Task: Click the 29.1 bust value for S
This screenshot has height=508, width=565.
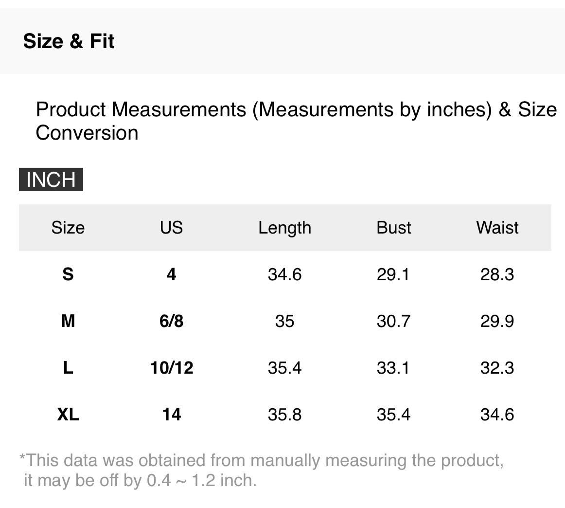Action: (393, 274)
